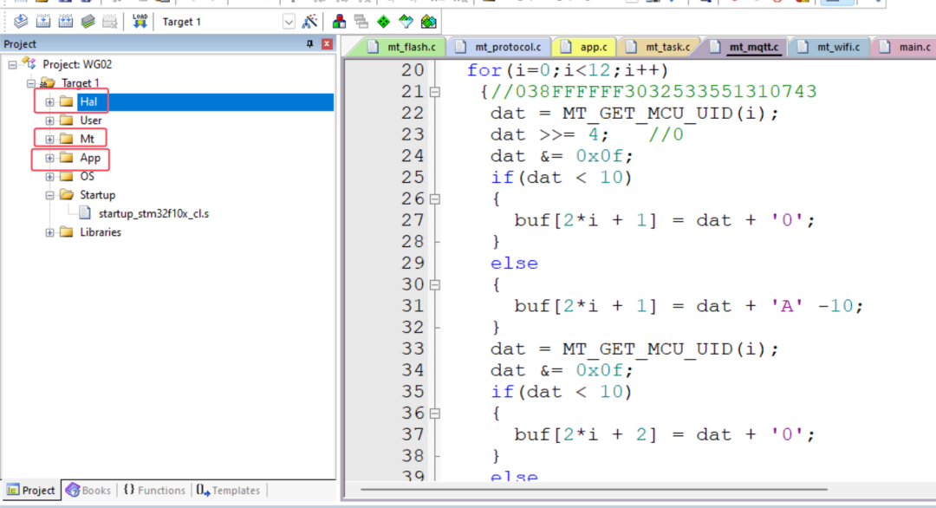Click the Project WG02 root icon
This screenshot has width=936, height=508.
29,63
